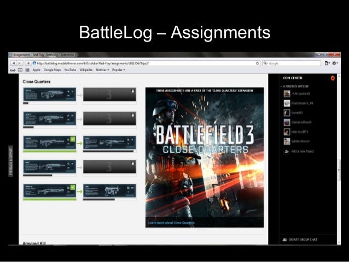
Task: Select first friend avatar in offline list
Action: pos(287,94)
